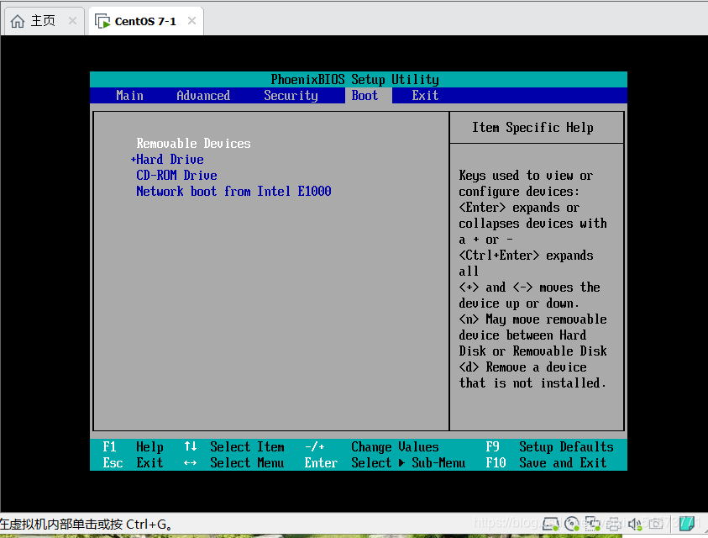Close the CentOS 7-1 tab

[x=191, y=20]
